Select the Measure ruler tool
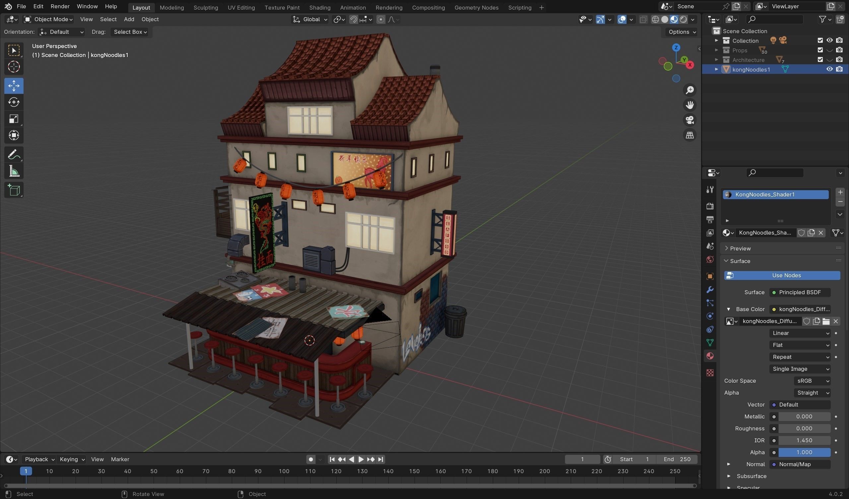This screenshot has height=499, width=849. coord(14,172)
